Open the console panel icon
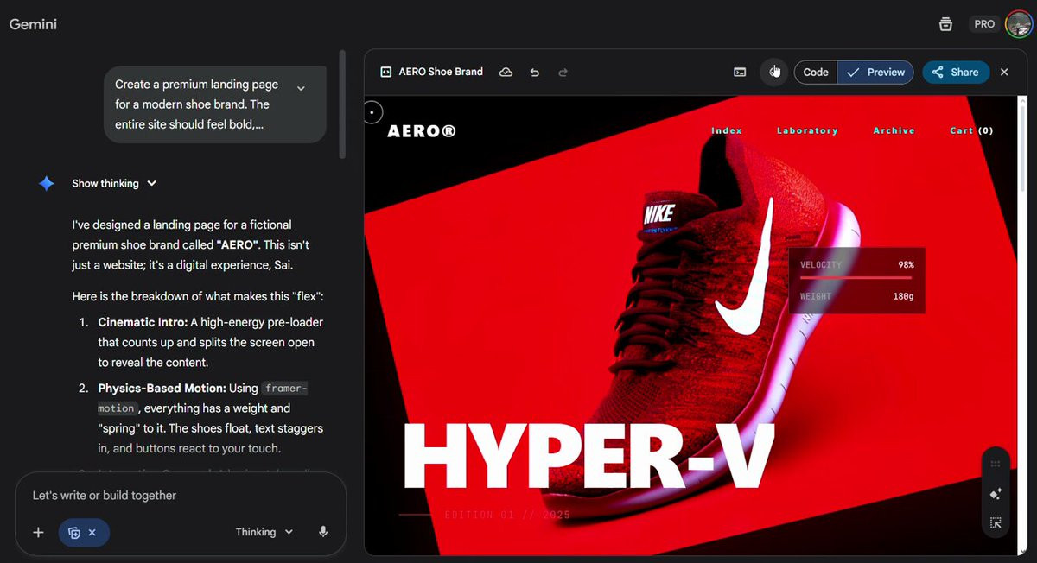1037x563 pixels. tap(740, 73)
